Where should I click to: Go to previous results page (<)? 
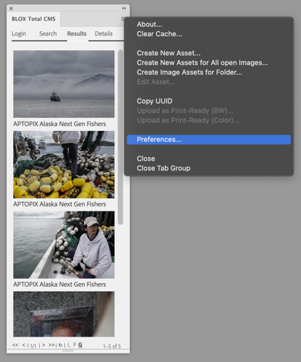click(24, 345)
